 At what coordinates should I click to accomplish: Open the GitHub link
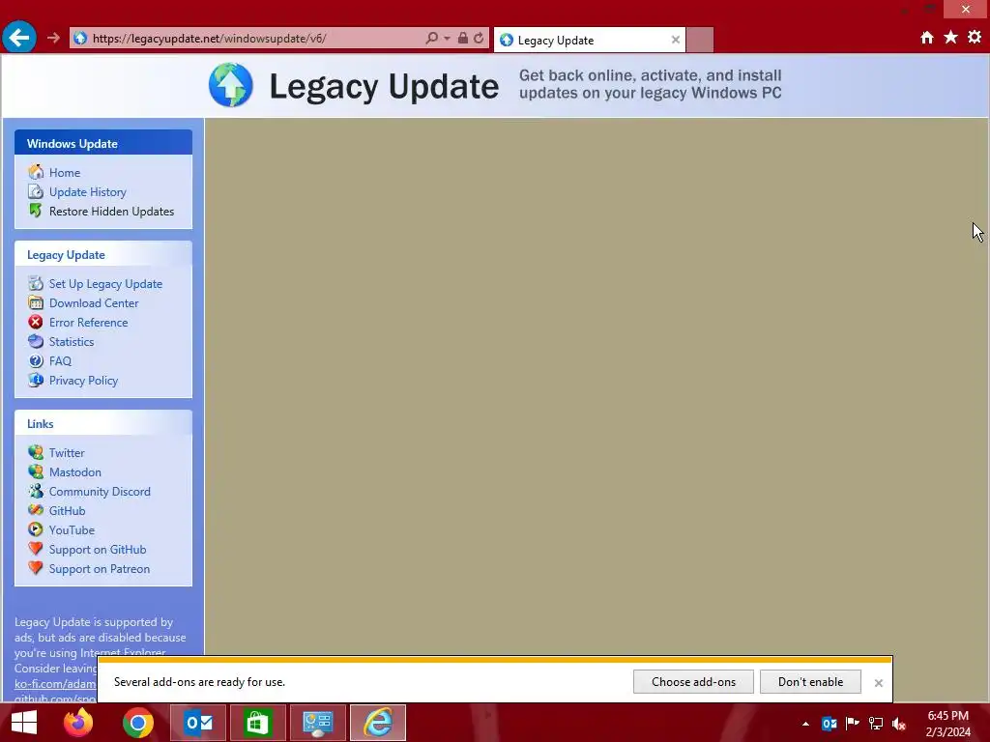67,511
